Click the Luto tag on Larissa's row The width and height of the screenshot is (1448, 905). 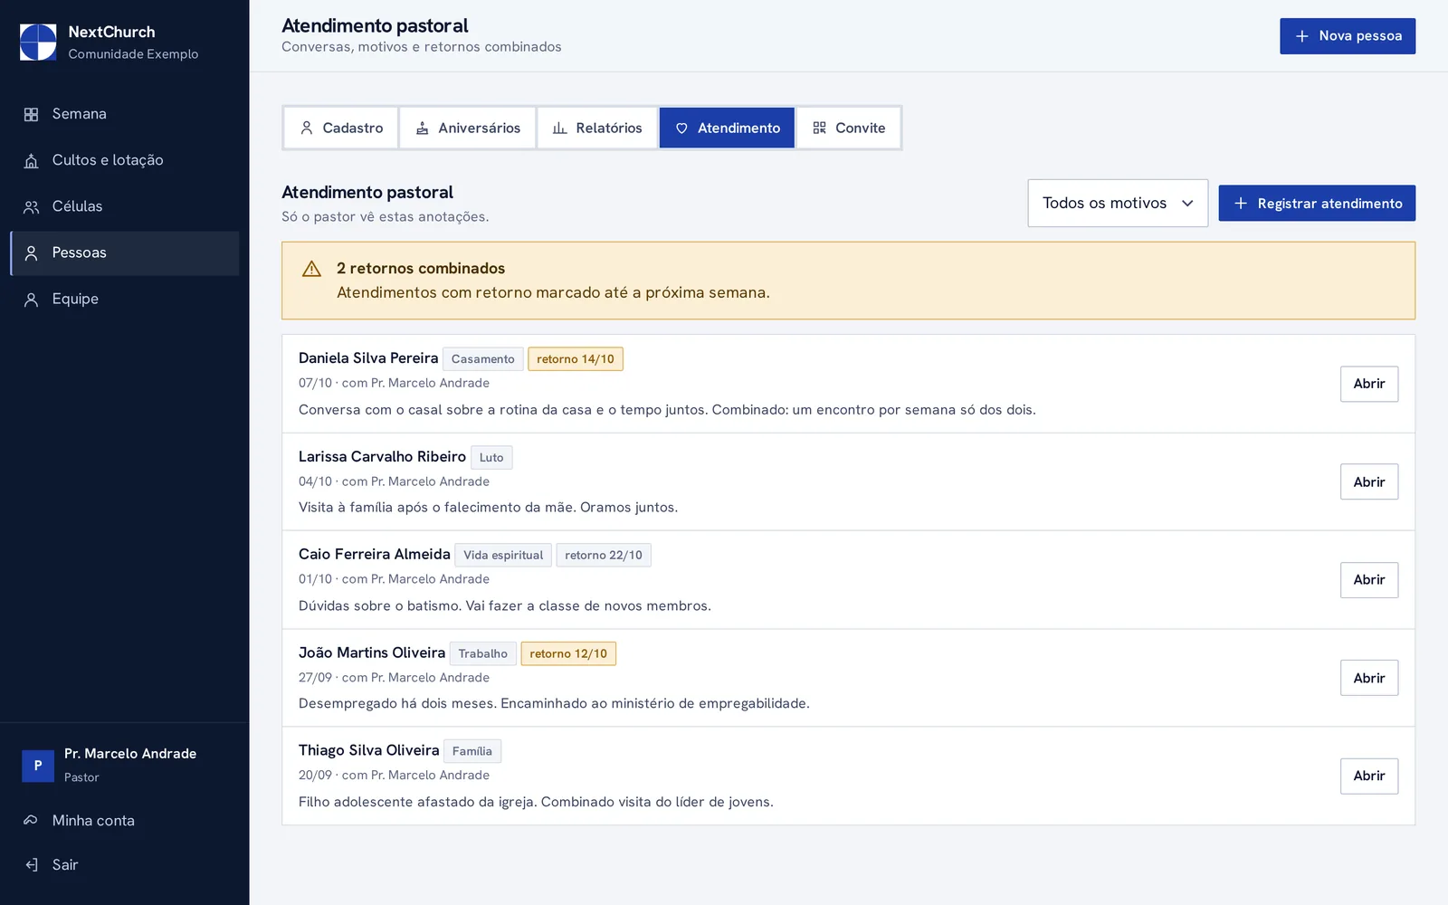(491, 458)
